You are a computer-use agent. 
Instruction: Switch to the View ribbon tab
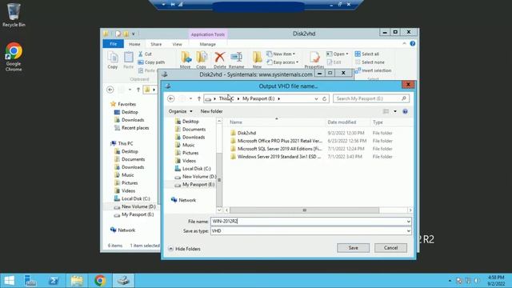(177, 44)
